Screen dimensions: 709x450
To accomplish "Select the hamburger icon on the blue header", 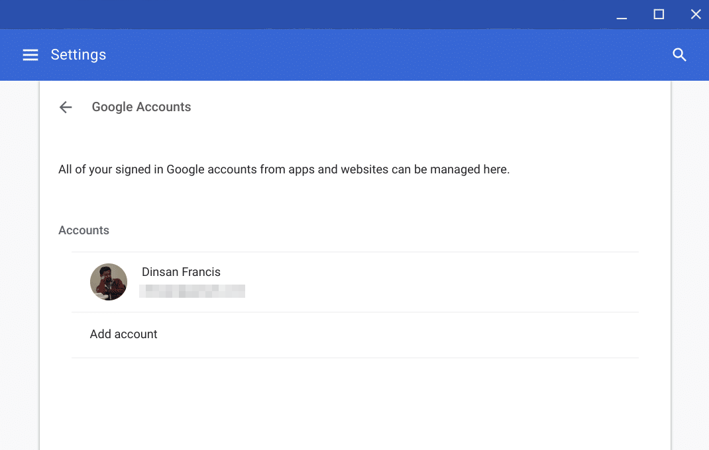I will [x=30, y=55].
